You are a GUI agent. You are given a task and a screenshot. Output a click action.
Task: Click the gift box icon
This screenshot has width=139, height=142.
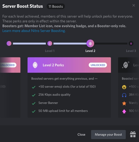133,134
